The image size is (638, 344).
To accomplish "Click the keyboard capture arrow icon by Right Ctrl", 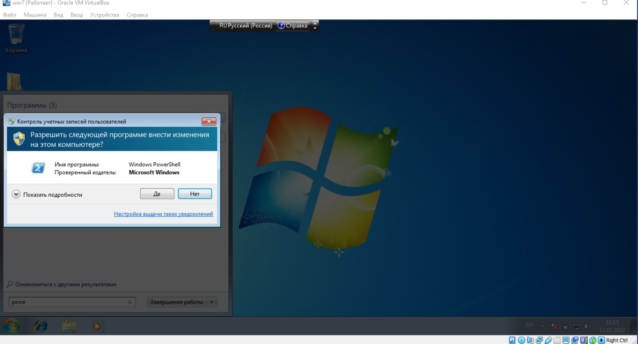I will pyautogui.click(x=601, y=340).
